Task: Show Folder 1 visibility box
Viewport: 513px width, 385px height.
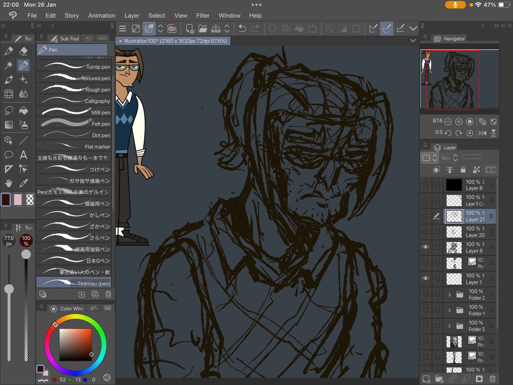Action: point(425,310)
